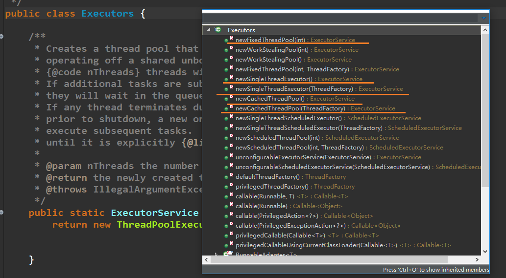Click icon of newFixedThreadPool(int, ThreadFactory)
Viewport: 506px width, 278px height.
(x=228, y=69)
